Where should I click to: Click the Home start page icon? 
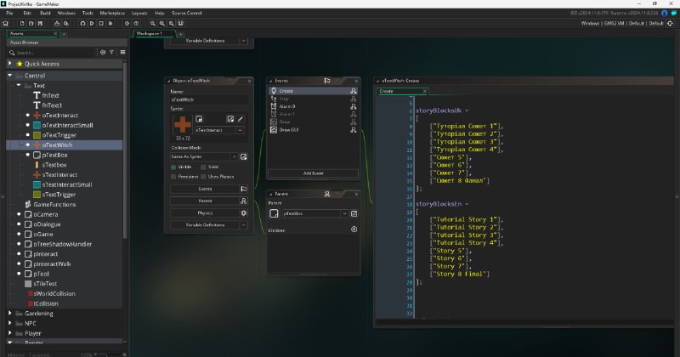tap(6, 24)
